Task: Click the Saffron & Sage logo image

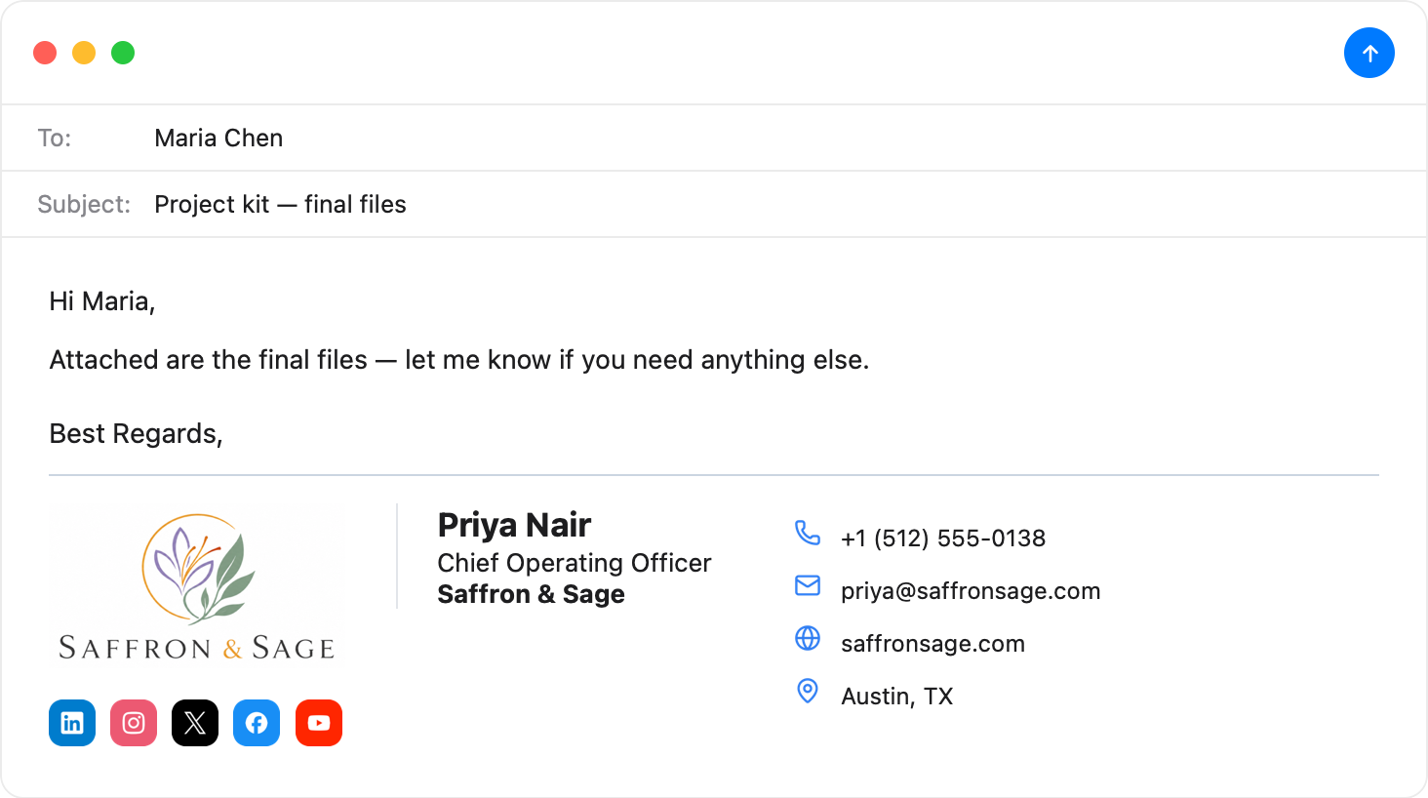Action: 197,586
